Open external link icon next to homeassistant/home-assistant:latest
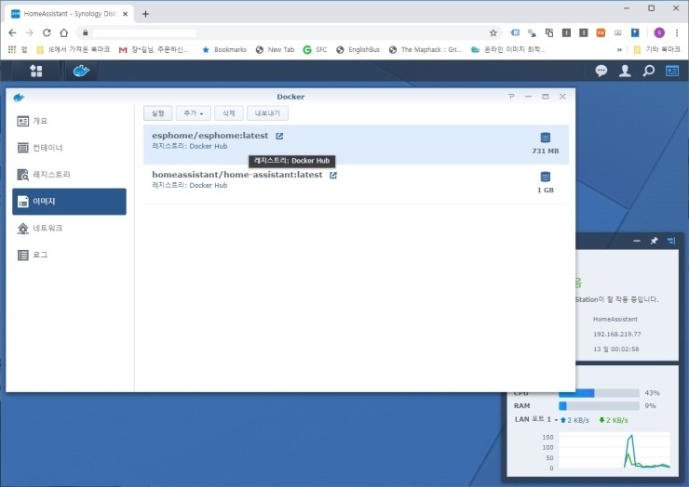Viewport: 689px width, 487px height. tap(333, 175)
